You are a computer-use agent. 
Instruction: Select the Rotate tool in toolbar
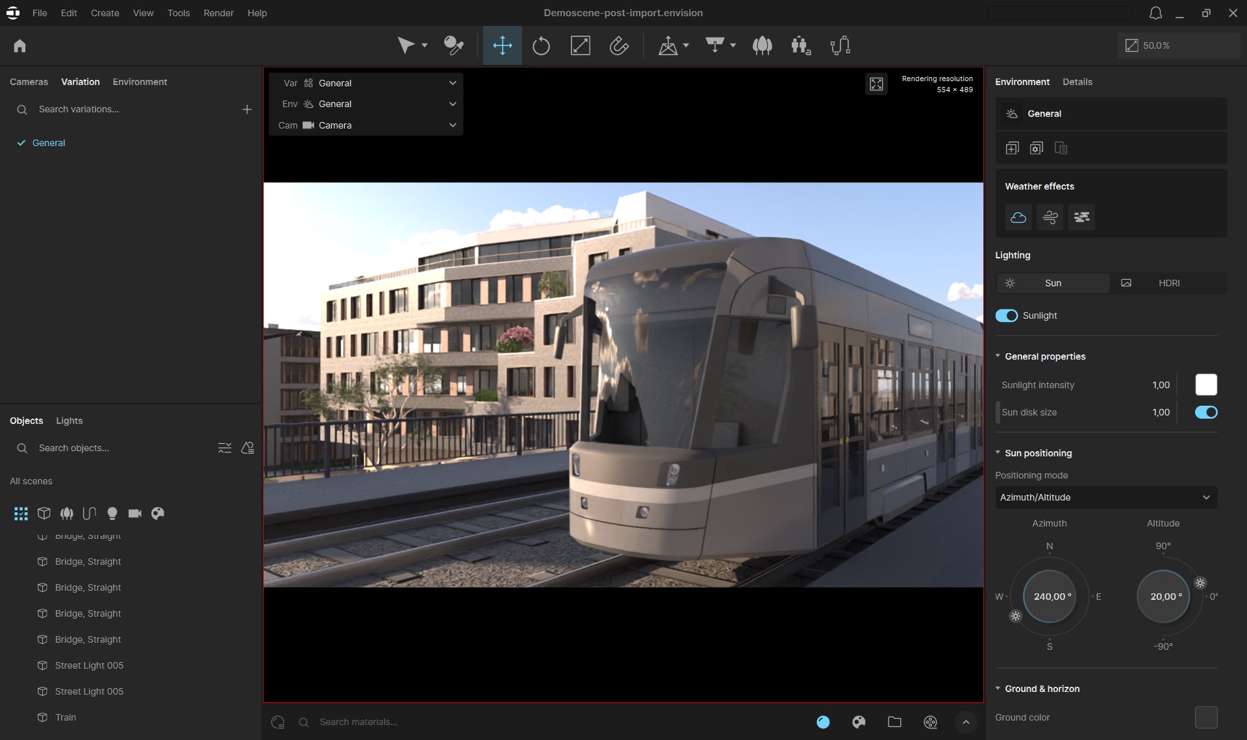[541, 46]
